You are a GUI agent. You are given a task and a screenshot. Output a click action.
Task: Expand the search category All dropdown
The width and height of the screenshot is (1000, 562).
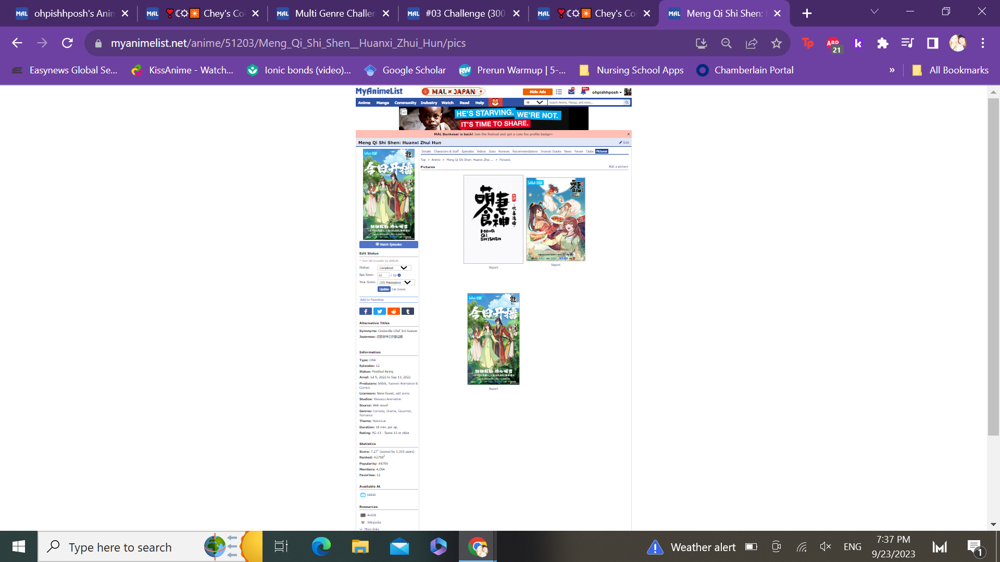pyautogui.click(x=535, y=103)
